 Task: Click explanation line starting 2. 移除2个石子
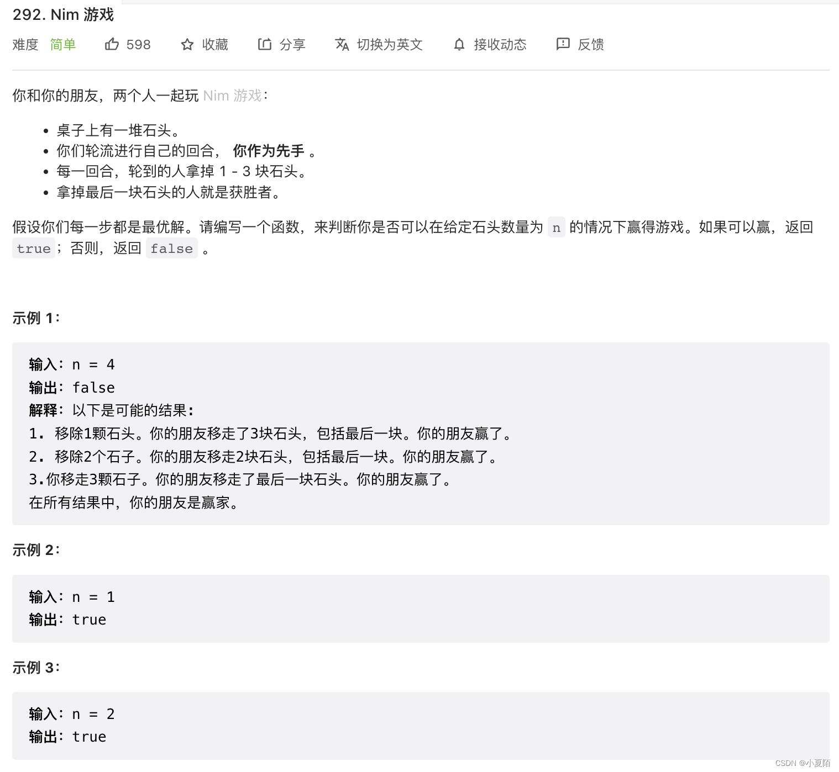click(264, 457)
